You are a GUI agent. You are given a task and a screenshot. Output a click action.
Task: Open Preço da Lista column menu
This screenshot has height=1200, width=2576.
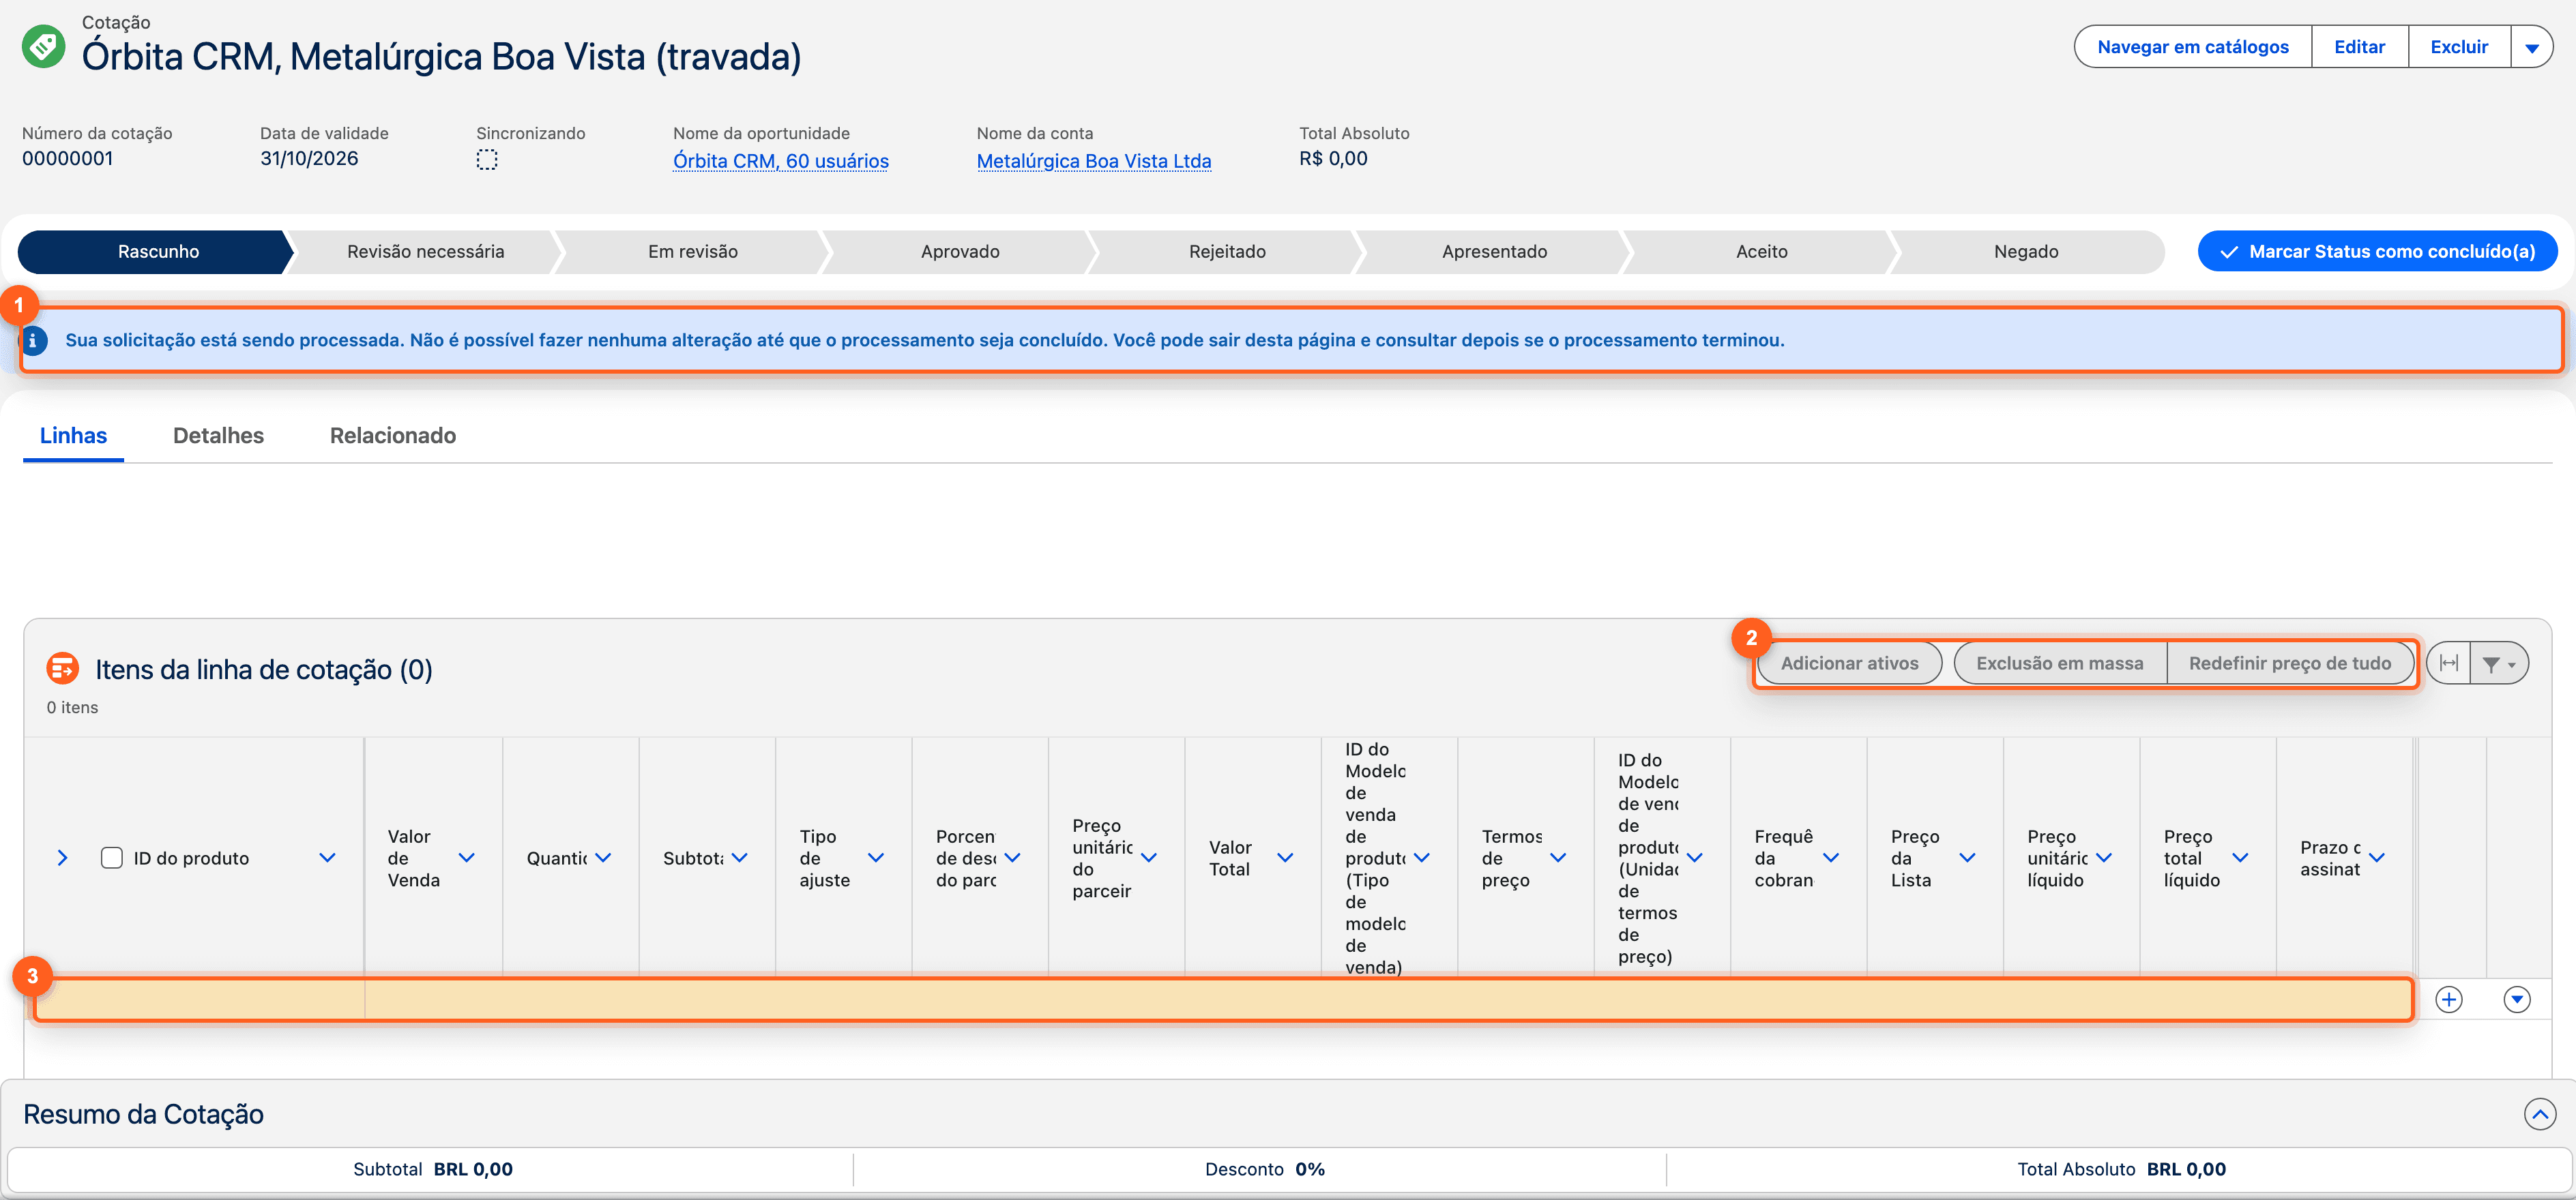[1967, 857]
